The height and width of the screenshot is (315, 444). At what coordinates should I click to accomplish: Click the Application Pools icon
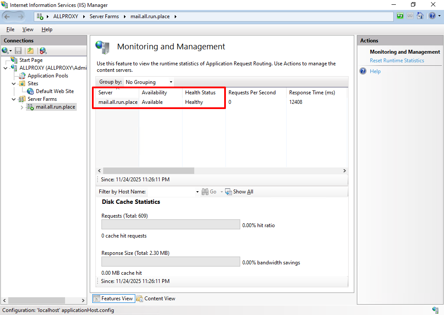click(x=22, y=76)
